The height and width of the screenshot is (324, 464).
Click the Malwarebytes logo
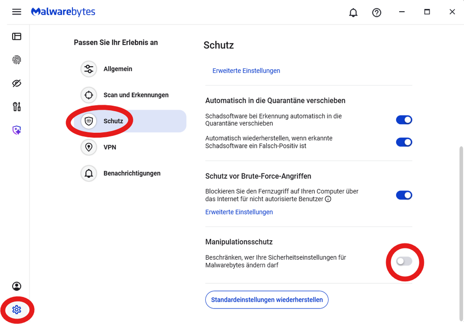[x=63, y=12]
